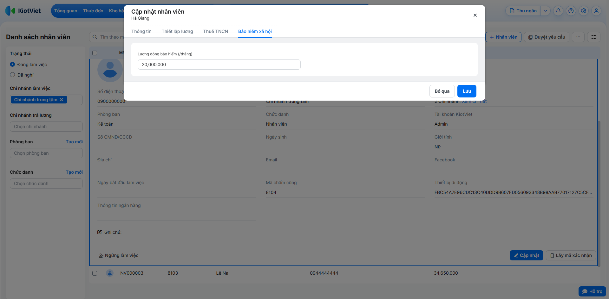The height and width of the screenshot is (299, 609).
Task: Open the Chọn chức danh dropdown
Action: (46, 184)
